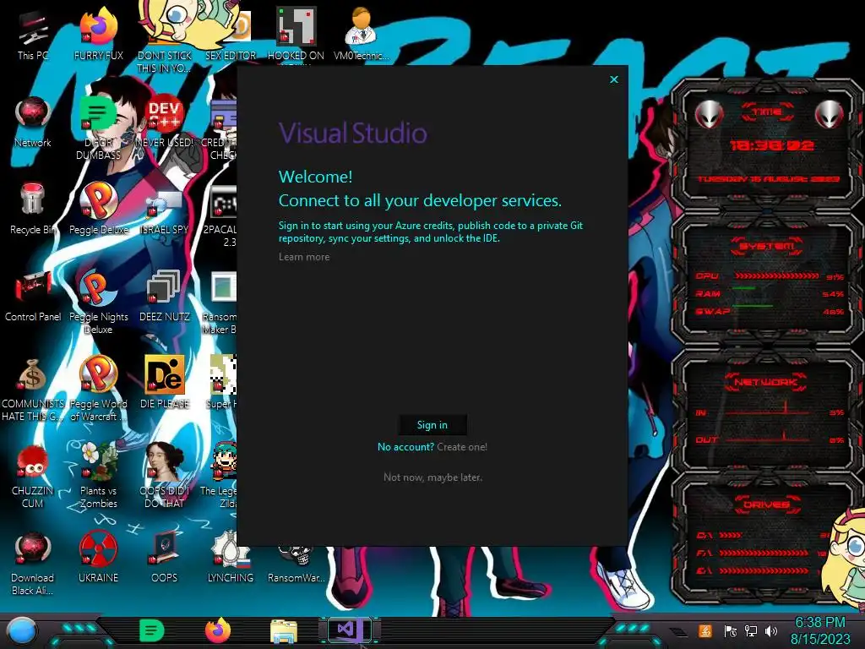The image size is (865, 649).
Task: Select the Network desktop icon
Action: [33, 123]
